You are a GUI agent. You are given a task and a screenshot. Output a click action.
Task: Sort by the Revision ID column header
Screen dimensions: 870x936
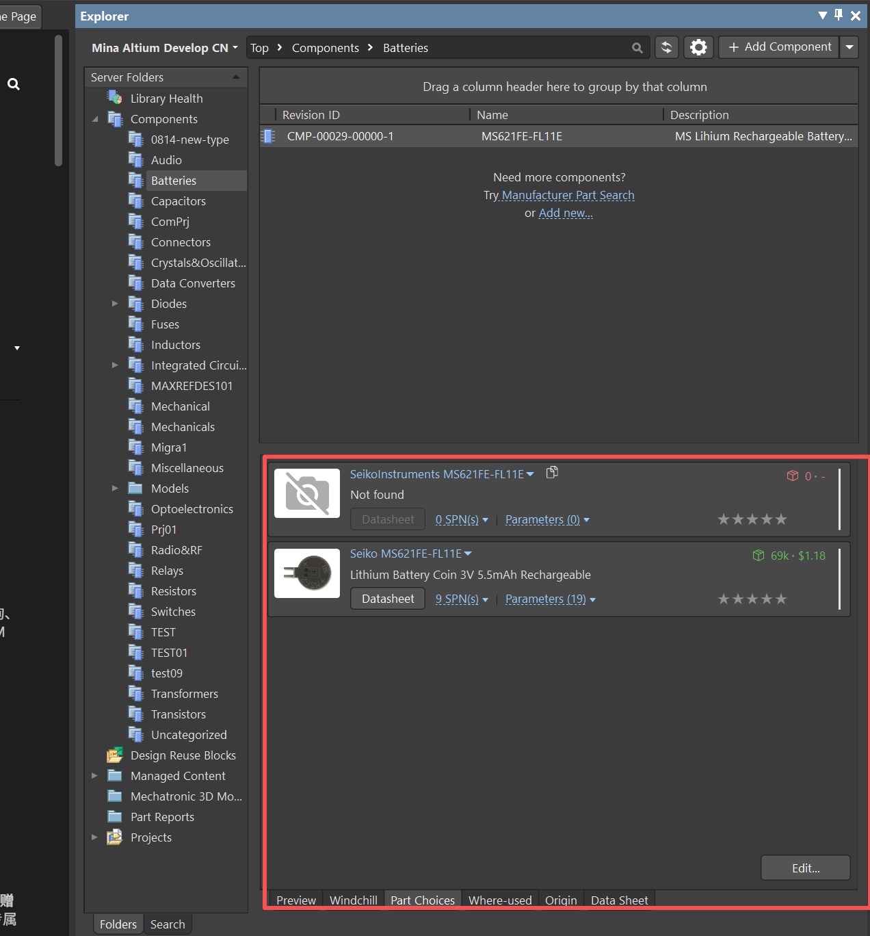(371, 115)
